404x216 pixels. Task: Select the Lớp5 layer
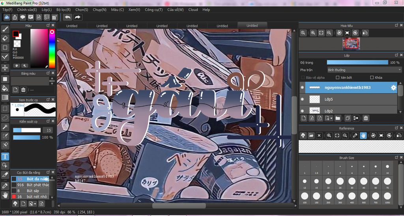click(351, 99)
